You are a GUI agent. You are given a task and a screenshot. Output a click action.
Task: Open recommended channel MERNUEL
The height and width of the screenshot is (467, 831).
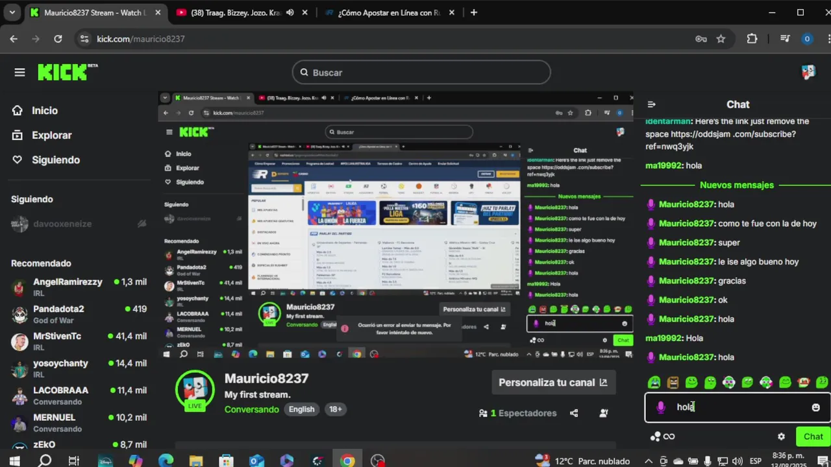(79, 423)
